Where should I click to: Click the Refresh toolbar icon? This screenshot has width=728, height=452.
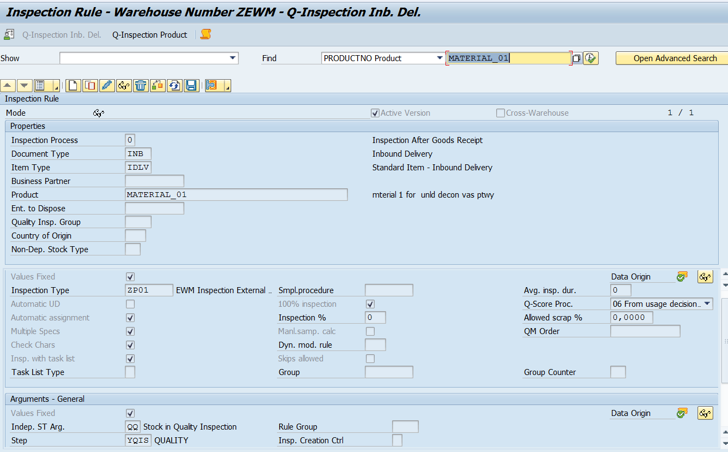pos(173,85)
